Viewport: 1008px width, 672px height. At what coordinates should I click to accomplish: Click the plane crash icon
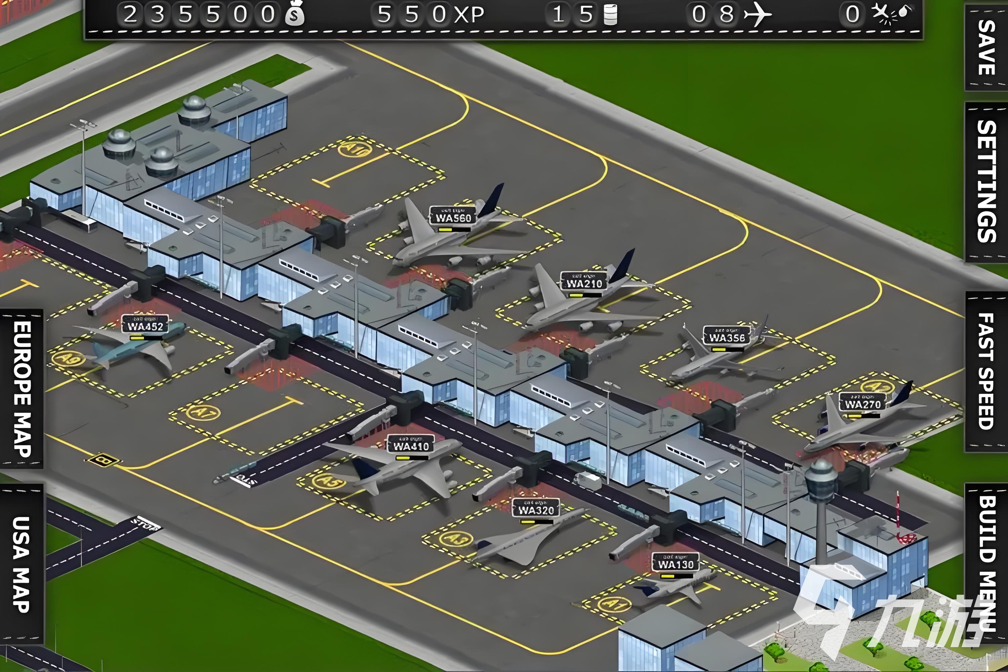[891, 14]
